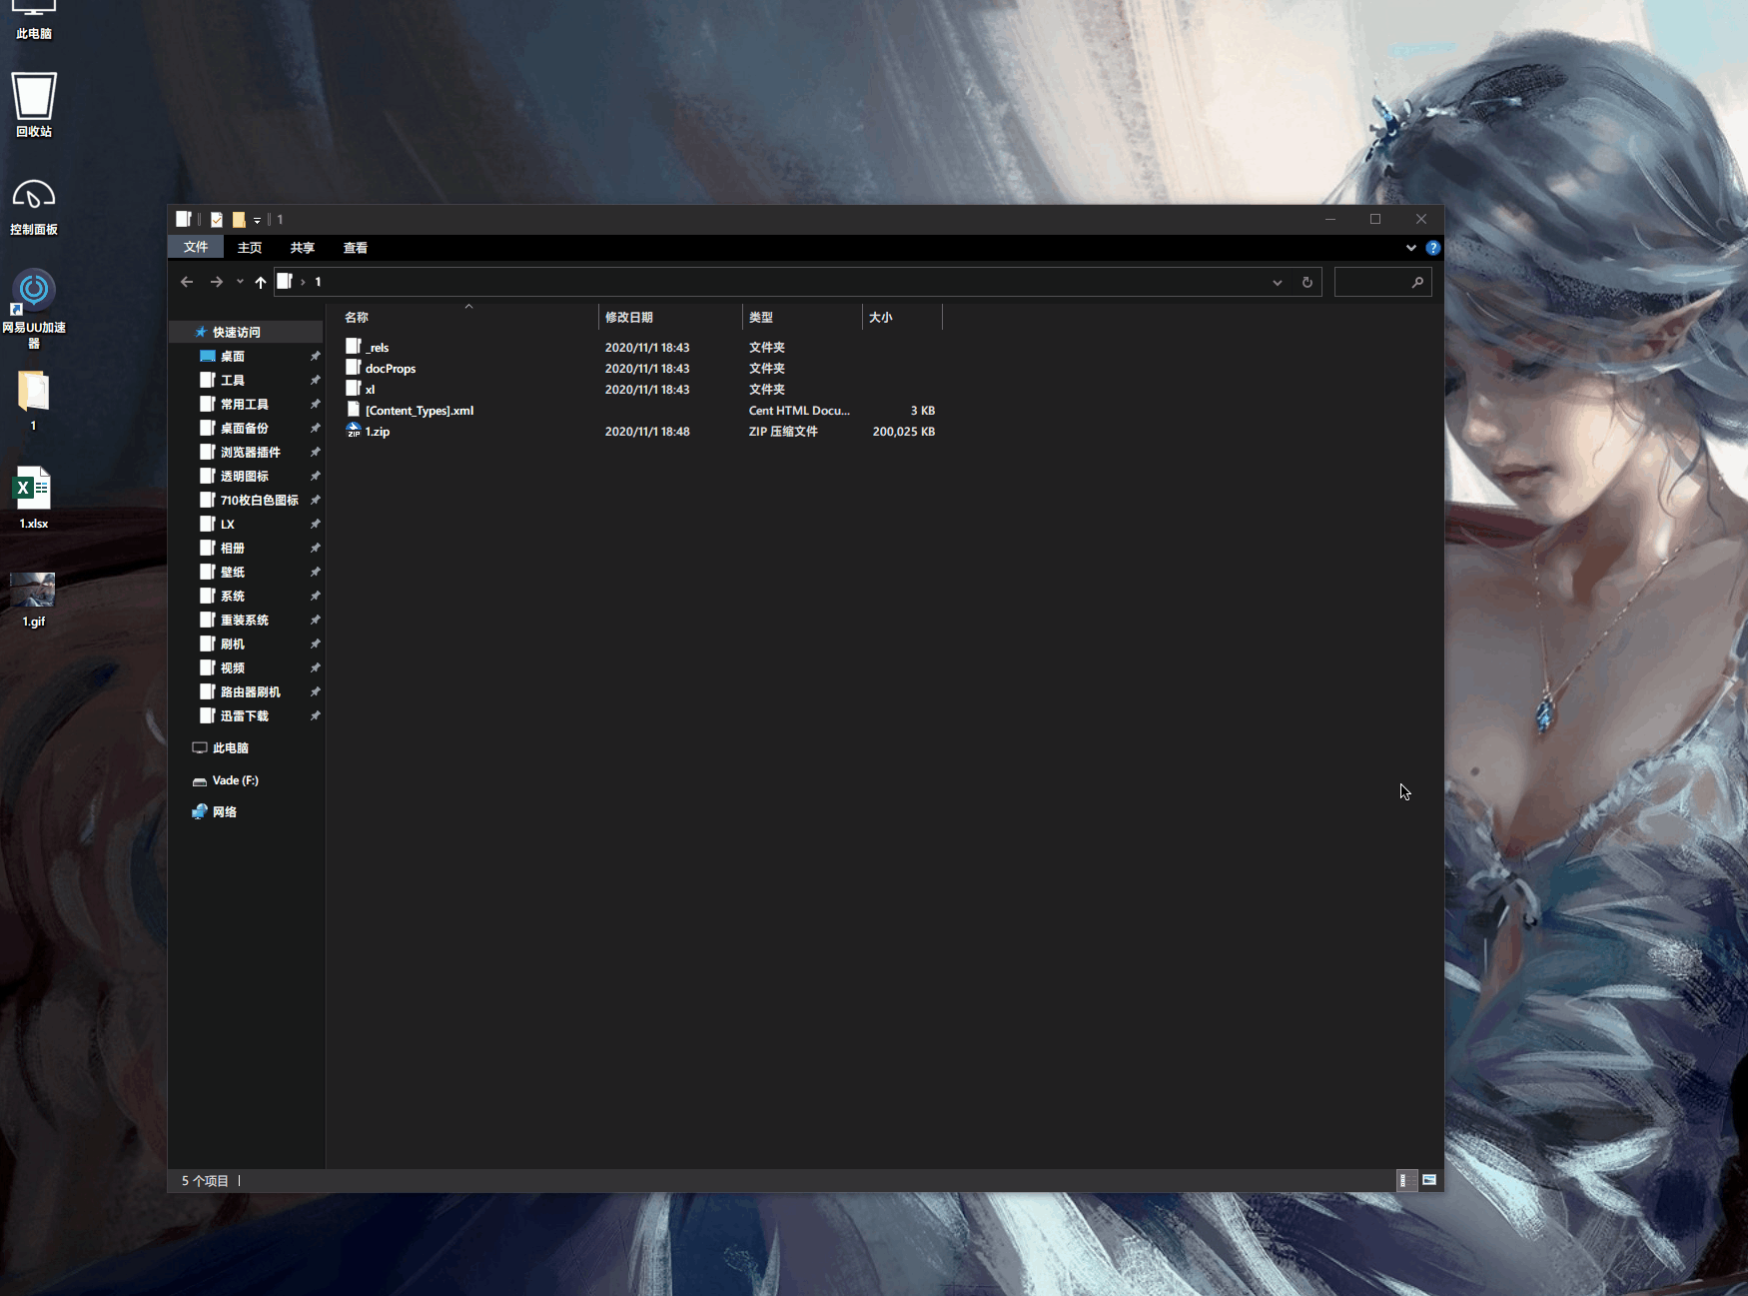
Task: Open the 查看 ribbon tab
Action: 356,248
